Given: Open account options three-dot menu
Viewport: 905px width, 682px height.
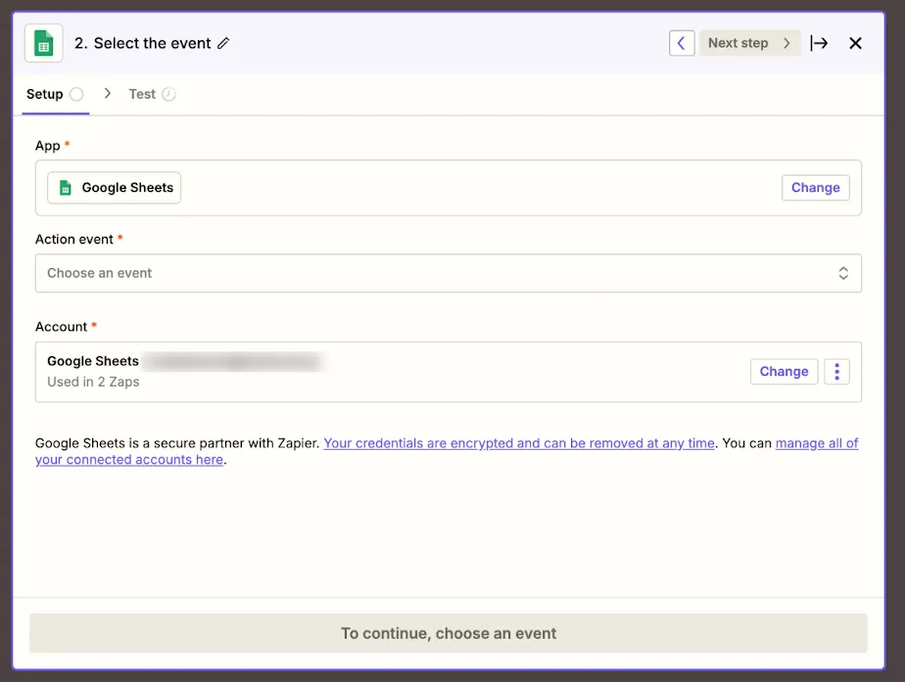Looking at the screenshot, I should [x=836, y=372].
